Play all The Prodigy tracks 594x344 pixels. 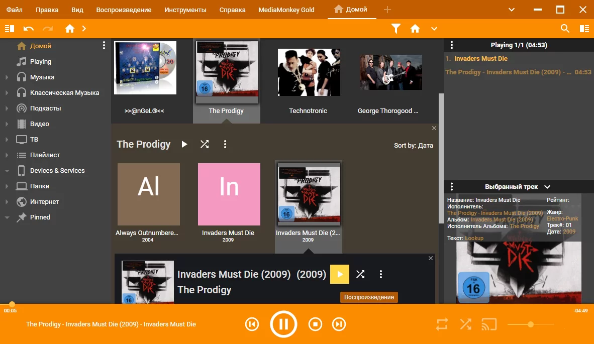point(184,144)
